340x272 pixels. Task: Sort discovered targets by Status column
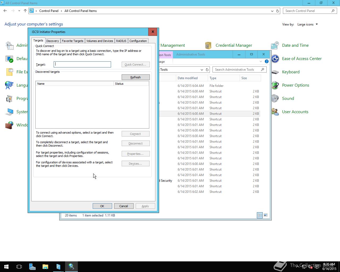(x=131, y=84)
